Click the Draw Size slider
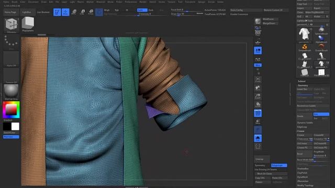 (187, 14)
